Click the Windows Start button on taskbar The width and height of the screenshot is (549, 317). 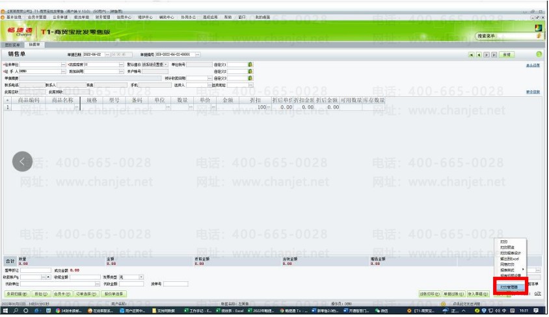[6, 311]
